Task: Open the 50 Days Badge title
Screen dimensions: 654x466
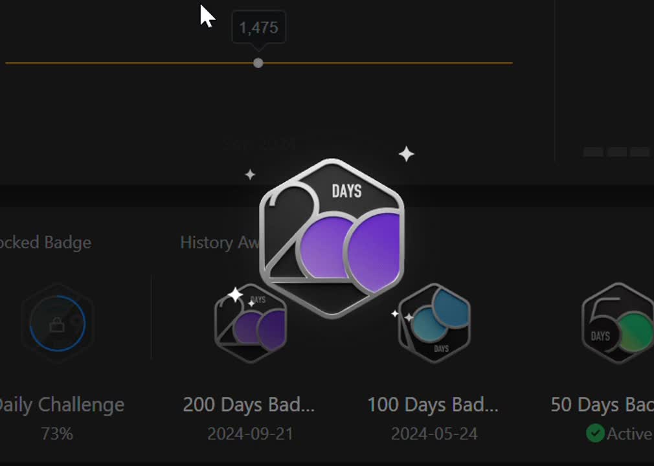Action: point(602,405)
